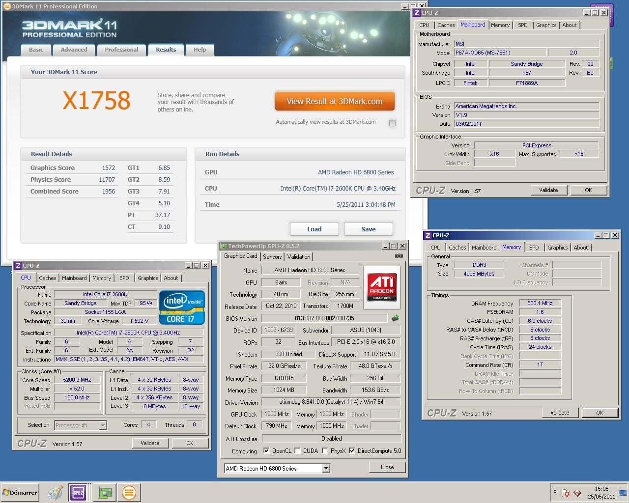Open the Paint icon in the taskbar
This screenshot has width=629, height=503.
[55, 493]
